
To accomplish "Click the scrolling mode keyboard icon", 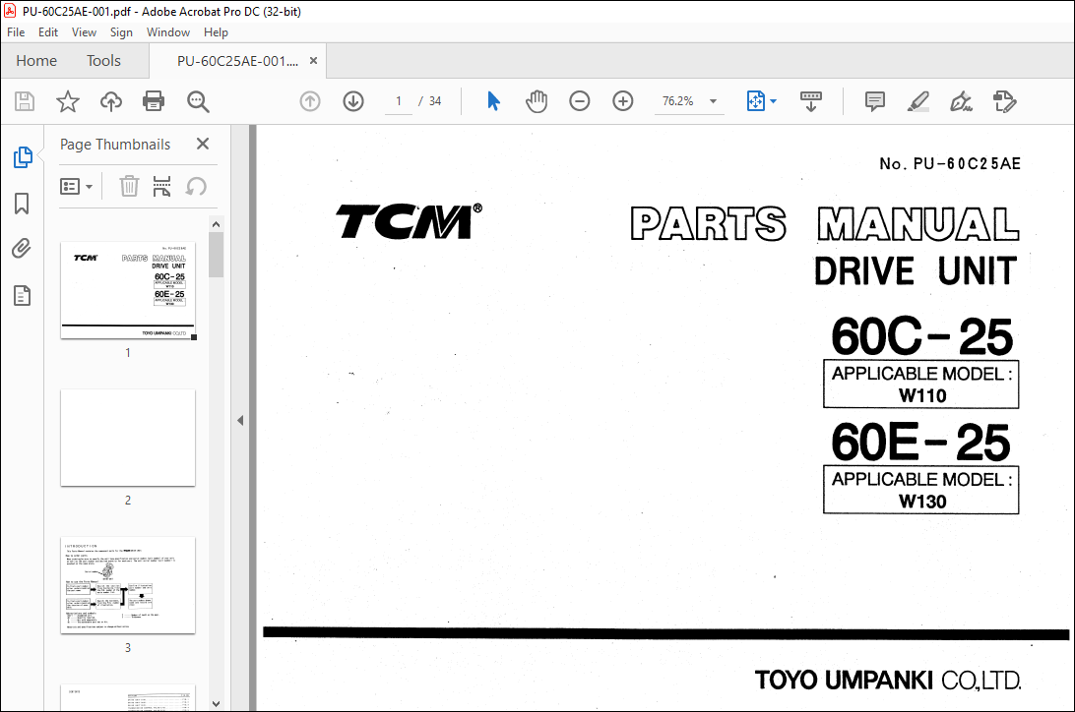I will point(811,101).
